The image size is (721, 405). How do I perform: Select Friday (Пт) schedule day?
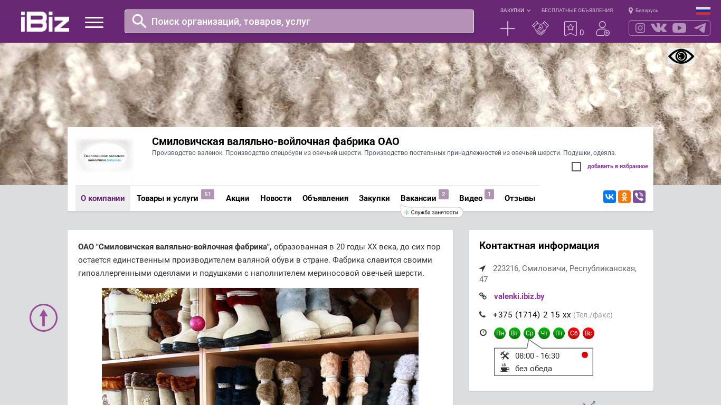point(559,333)
